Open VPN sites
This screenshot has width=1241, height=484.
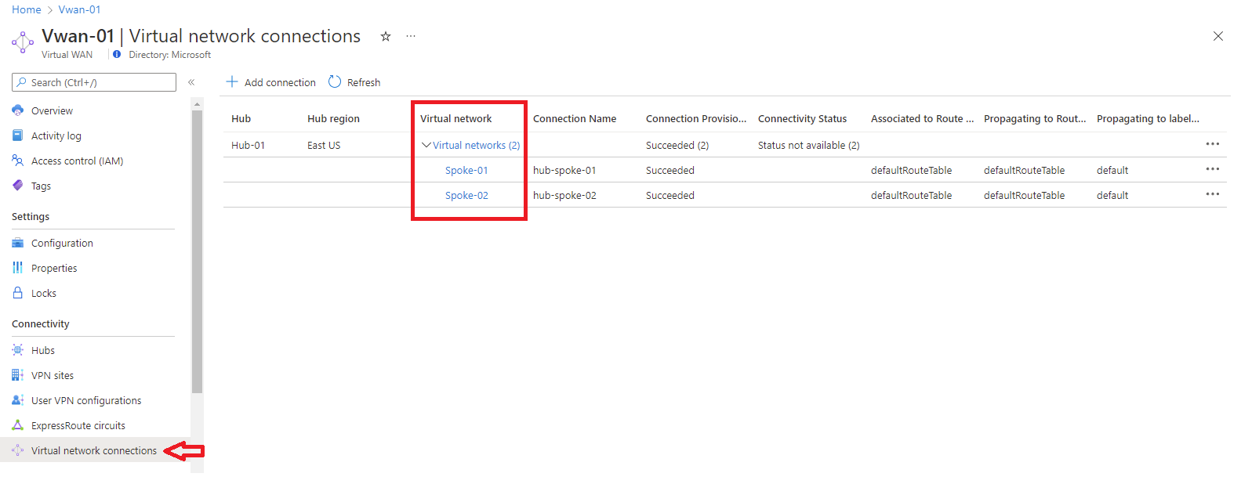pyautogui.click(x=53, y=376)
